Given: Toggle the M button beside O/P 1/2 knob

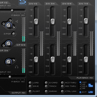Looking at the screenshot, I should point(4,24).
